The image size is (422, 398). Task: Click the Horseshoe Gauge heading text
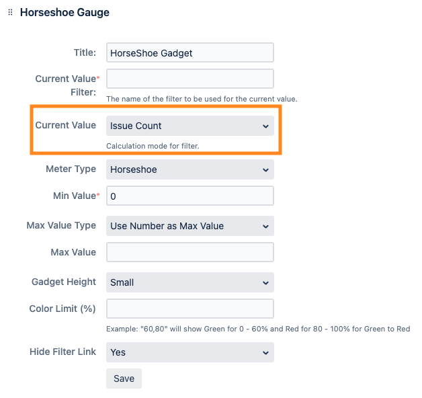tap(65, 13)
